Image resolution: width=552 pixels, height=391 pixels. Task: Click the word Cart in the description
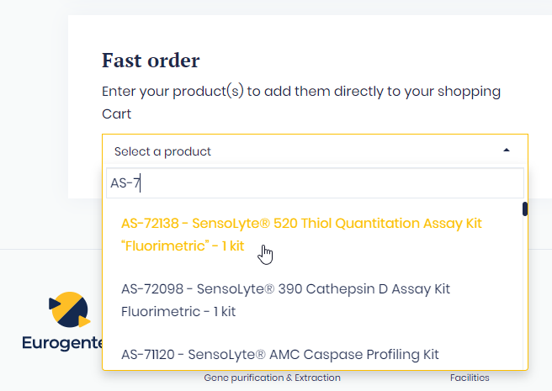[x=117, y=114]
